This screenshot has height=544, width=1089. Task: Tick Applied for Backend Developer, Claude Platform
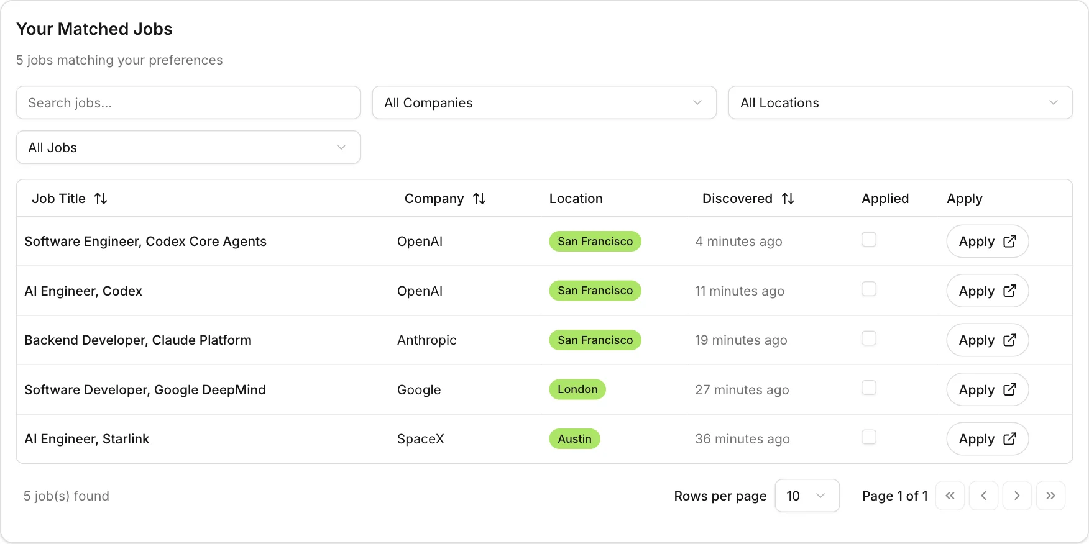click(869, 338)
